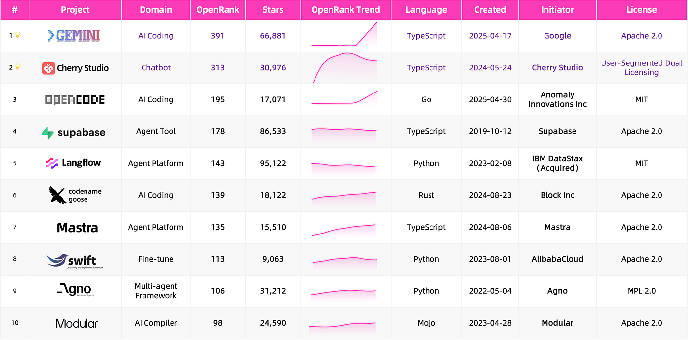Click the Mastra OpenRank trend chart
The height and width of the screenshot is (340, 688).
[x=344, y=230]
